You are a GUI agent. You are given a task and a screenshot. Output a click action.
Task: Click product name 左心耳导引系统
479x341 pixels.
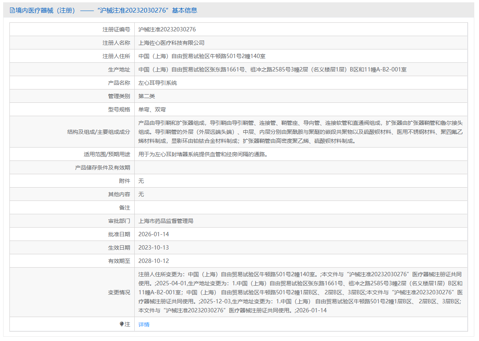coord(158,83)
